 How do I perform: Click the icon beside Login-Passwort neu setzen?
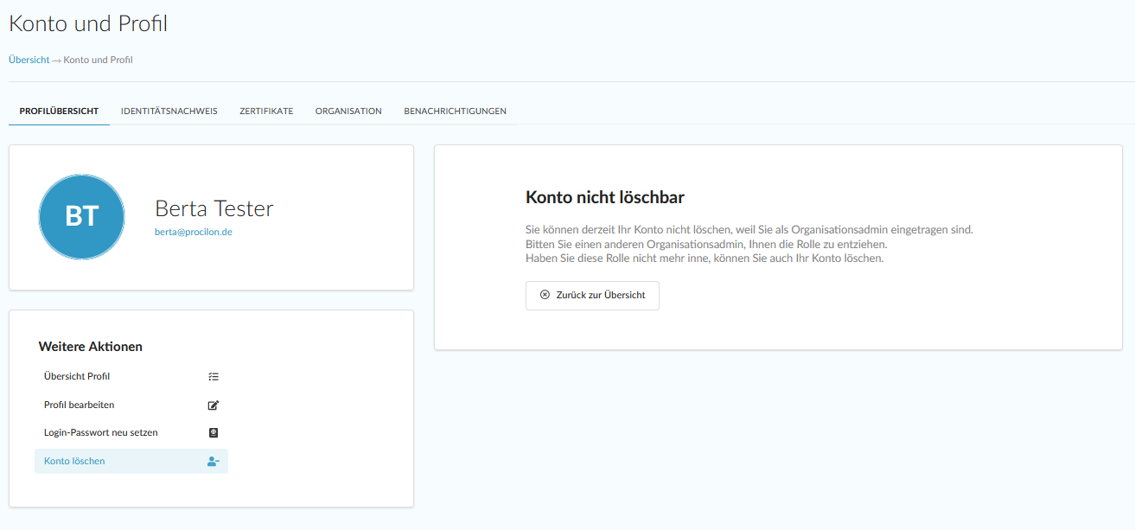[214, 433]
